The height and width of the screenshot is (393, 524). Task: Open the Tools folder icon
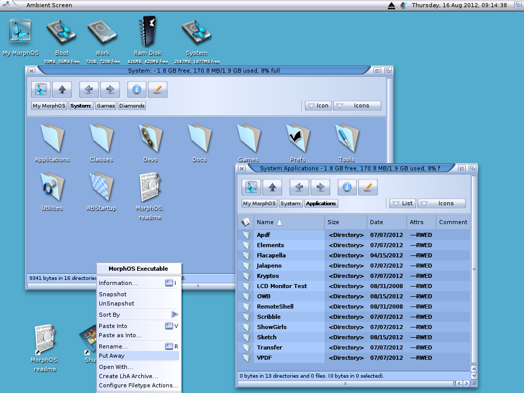(x=347, y=138)
